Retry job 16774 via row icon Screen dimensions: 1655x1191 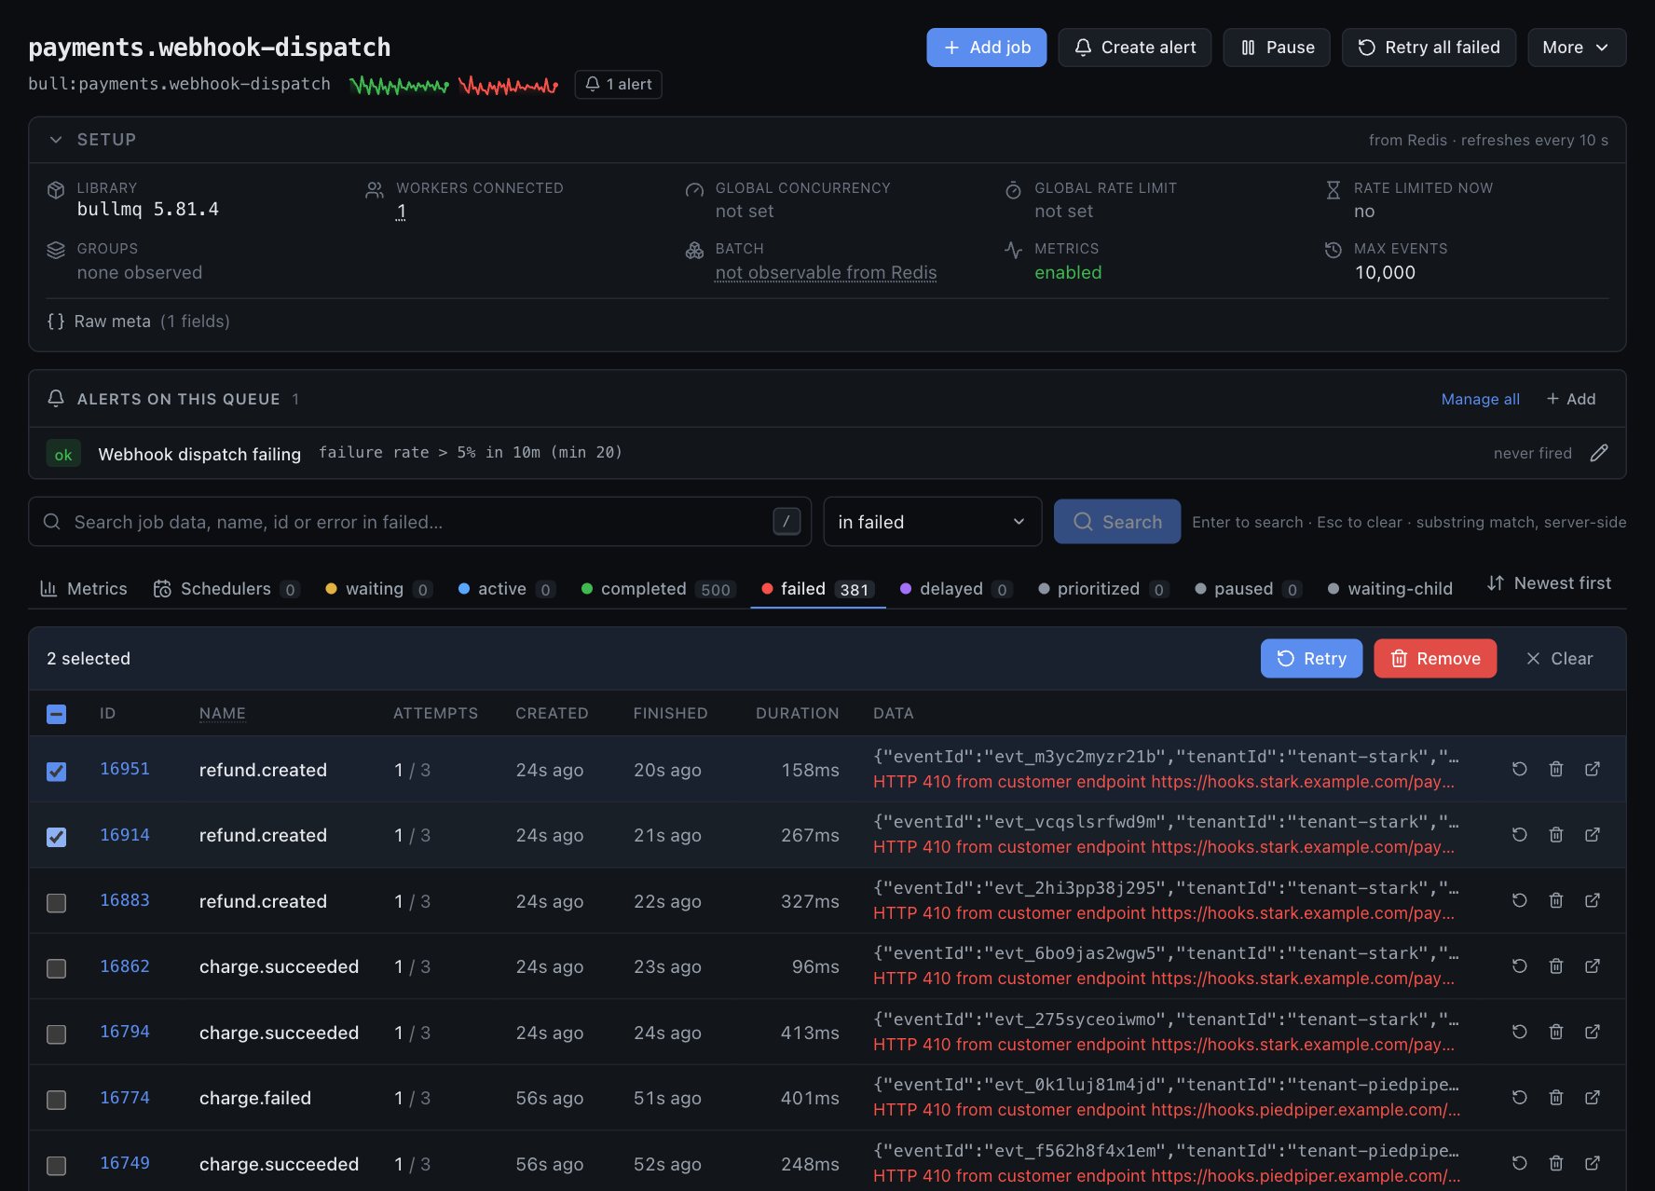(1519, 1098)
